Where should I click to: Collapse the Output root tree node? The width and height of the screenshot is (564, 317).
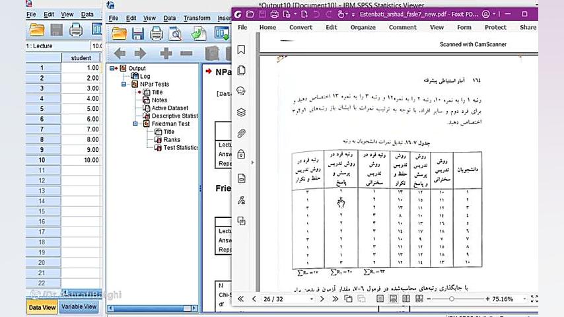114,68
